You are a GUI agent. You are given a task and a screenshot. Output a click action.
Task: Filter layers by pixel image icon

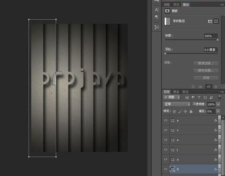point(187,98)
